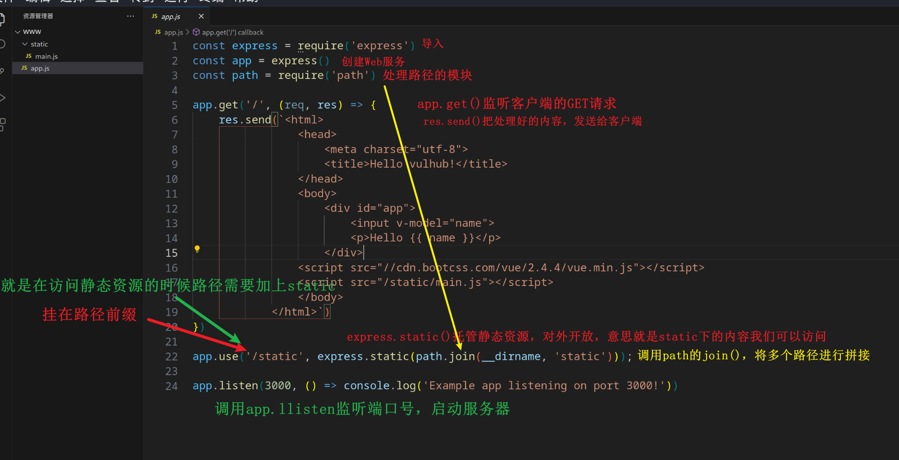Click the 资源管理器 panel title
The width and height of the screenshot is (899, 460).
click(38, 16)
